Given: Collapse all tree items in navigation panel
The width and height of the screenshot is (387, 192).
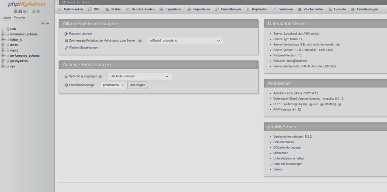Looking at the screenshot, I should pos(43,23).
